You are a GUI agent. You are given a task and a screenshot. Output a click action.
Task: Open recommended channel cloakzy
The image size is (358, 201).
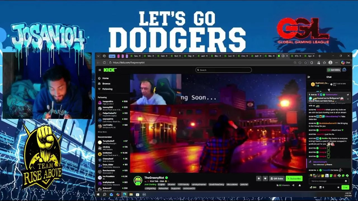(x=112, y=148)
